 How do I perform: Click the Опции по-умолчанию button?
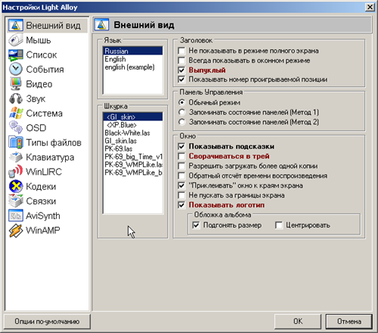[x=47, y=322]
